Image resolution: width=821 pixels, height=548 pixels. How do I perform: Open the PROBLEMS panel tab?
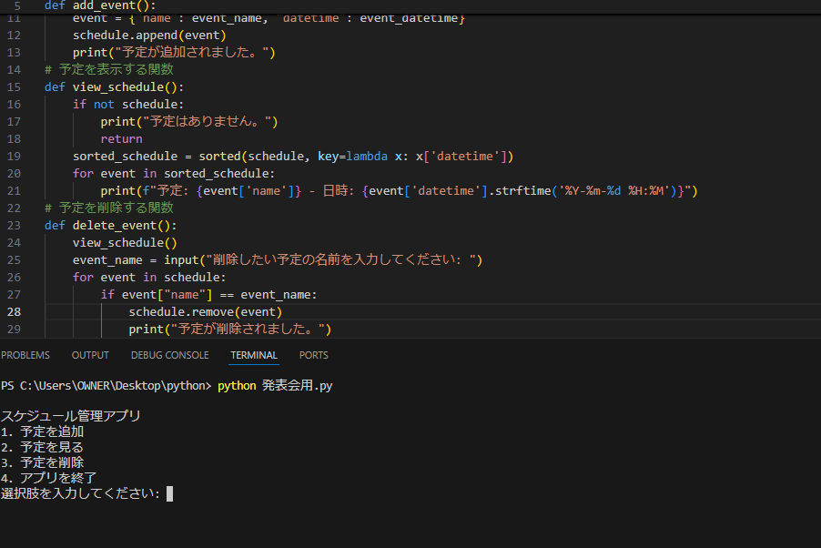coord(25,355)
